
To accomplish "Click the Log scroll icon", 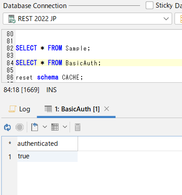I will click(x=12, y=109).
